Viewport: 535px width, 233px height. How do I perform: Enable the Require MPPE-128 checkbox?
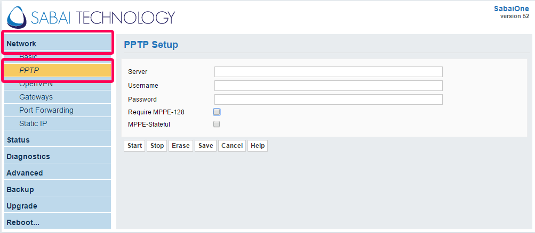click(217, 112)
